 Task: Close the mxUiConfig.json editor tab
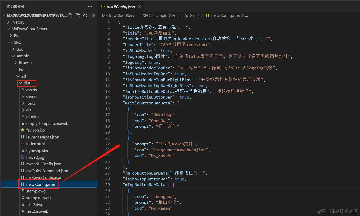click(139, 7)
